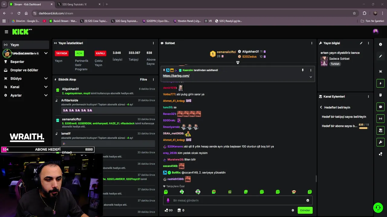
Task: Bookmark this page with the star icon
Action: [x=354, y=13]
